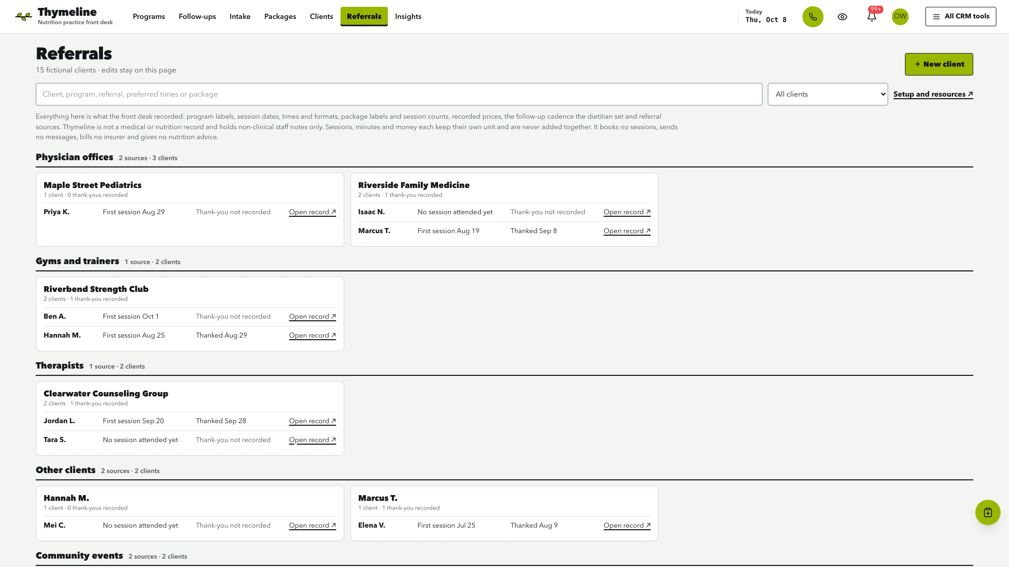Click the Other clients section heading

click(x=65, y=470)
